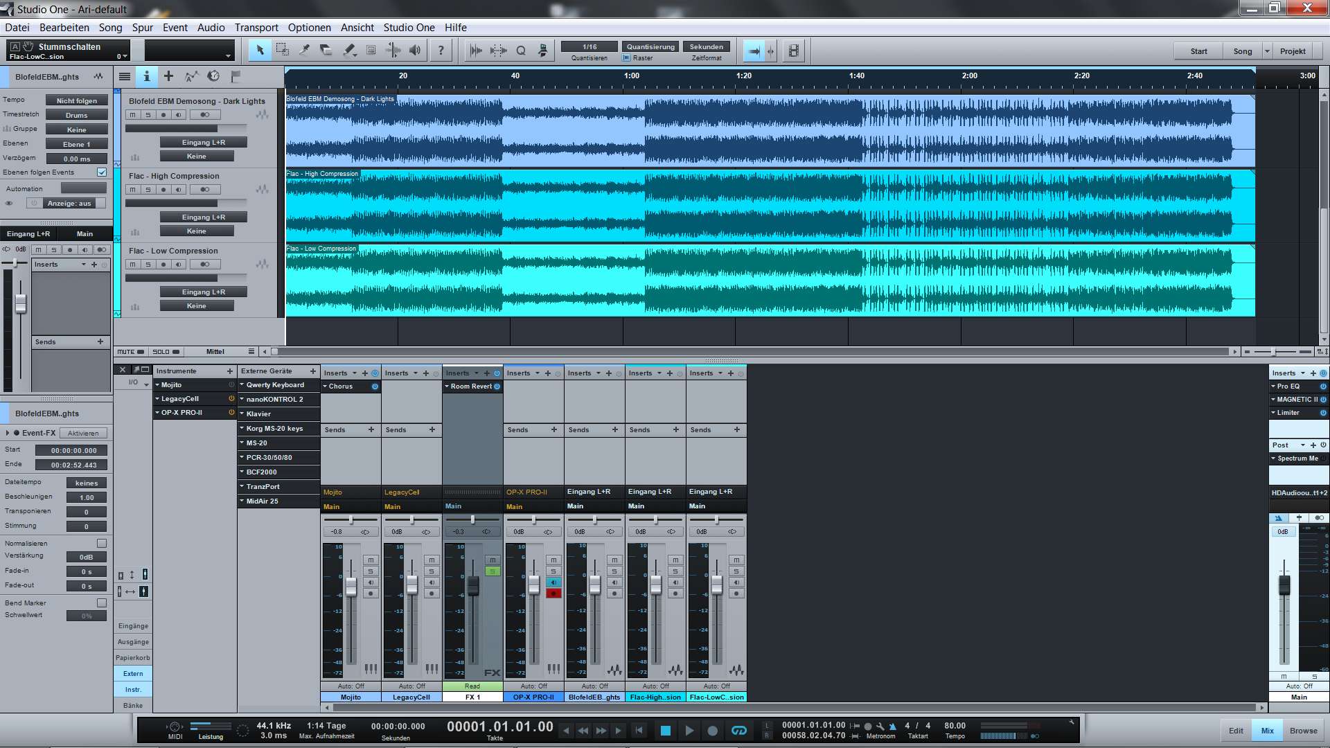Toggle the Bend Marker checkbox

point(102,603)
